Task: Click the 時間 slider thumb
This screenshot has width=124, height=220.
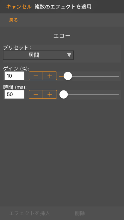Action: pos(64,95)
